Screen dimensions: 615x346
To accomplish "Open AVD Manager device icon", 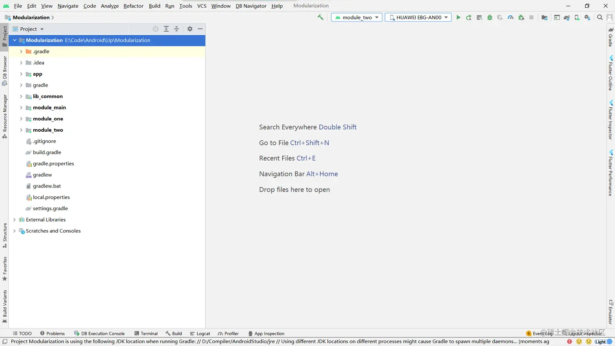I will tap(577, 17).
